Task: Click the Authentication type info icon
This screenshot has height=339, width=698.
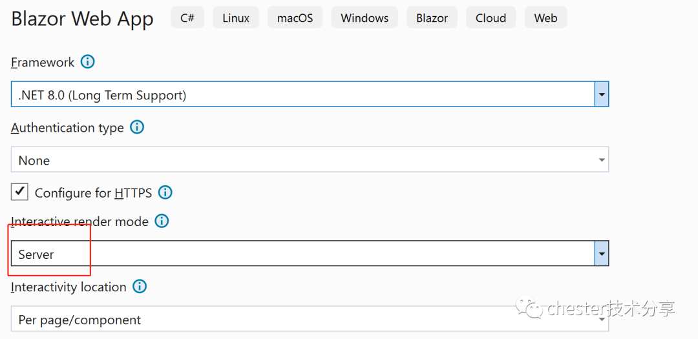Action: pyautogui.click(x=136, y=128)
